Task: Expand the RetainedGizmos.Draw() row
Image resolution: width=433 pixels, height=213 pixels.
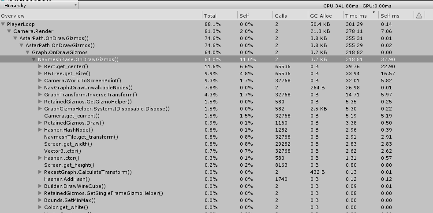Action: [x=40, y=123]
